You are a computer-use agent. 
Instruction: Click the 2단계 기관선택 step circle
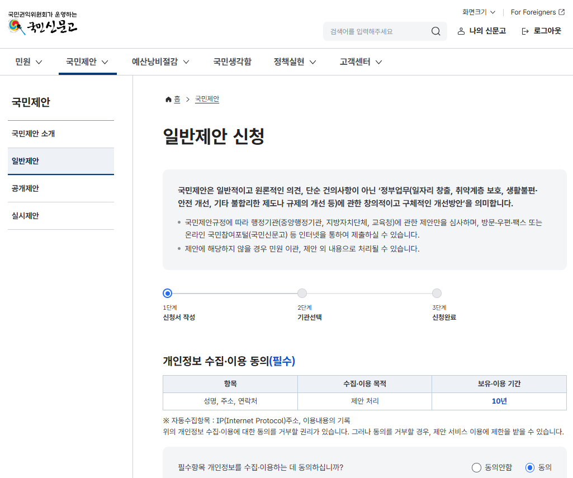302,293
